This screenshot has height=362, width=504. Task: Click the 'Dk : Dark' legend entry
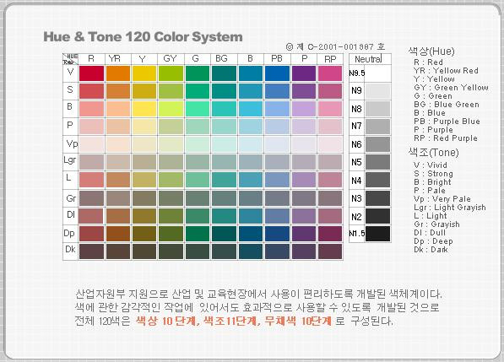[x=431, y=250]
